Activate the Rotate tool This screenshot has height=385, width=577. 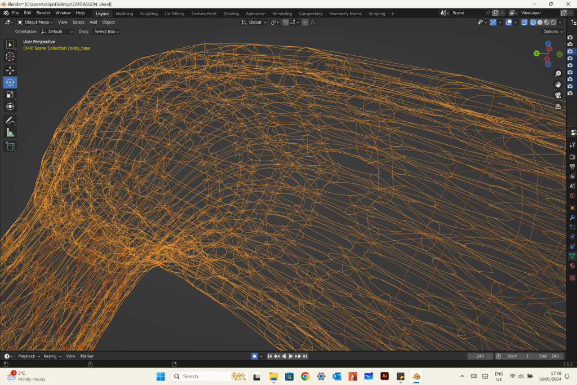coord(10,82)
